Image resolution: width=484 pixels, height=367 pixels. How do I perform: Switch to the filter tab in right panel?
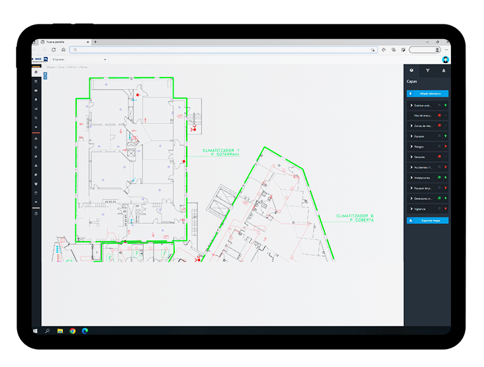pyautogui.click(x=428, y=70)
